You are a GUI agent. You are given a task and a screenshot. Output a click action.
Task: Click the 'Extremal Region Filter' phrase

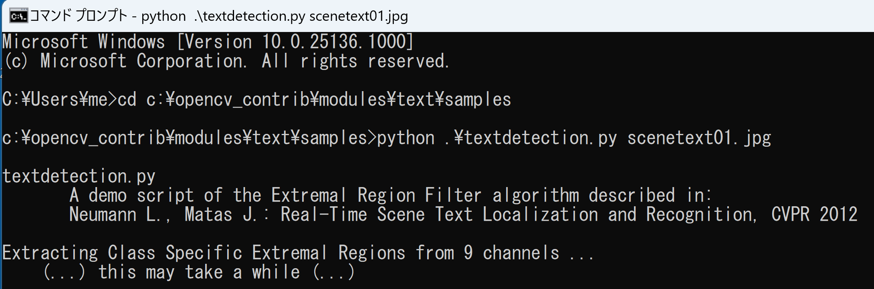point(376,196)
